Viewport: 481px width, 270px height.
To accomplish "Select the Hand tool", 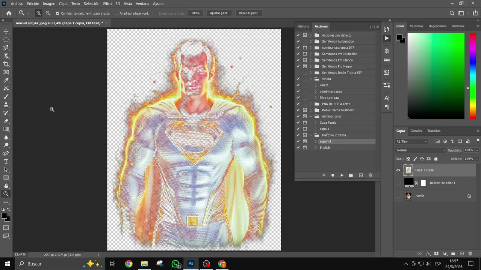I will point(6,186).
